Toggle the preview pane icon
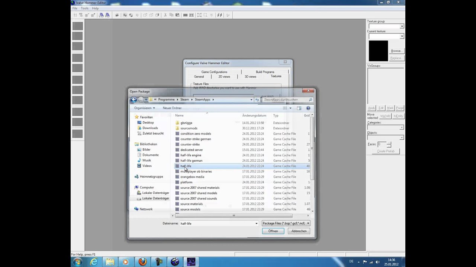Viewport: 476px width, 267px height. pyautogui.click(x=299, y=108)
